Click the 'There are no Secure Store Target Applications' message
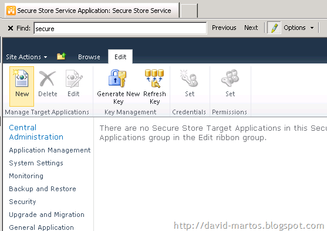This screenshot has height=231, width=327. click(213, 133)
